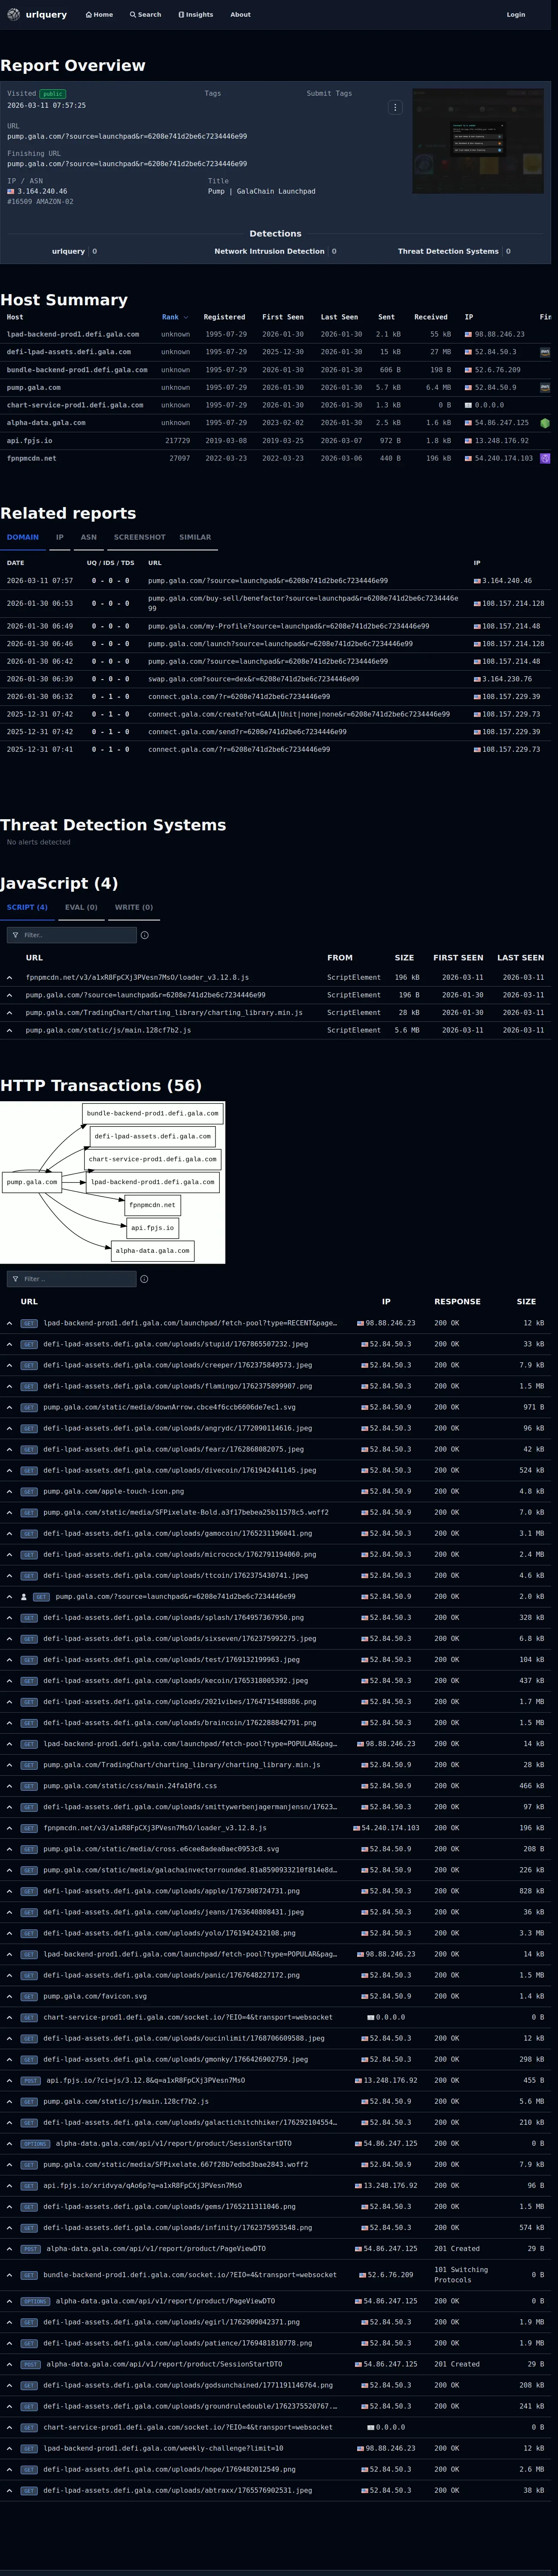
Task: Click OPTIONS badge on PageViewDTO row
Action: click(x=35, y=2301)
